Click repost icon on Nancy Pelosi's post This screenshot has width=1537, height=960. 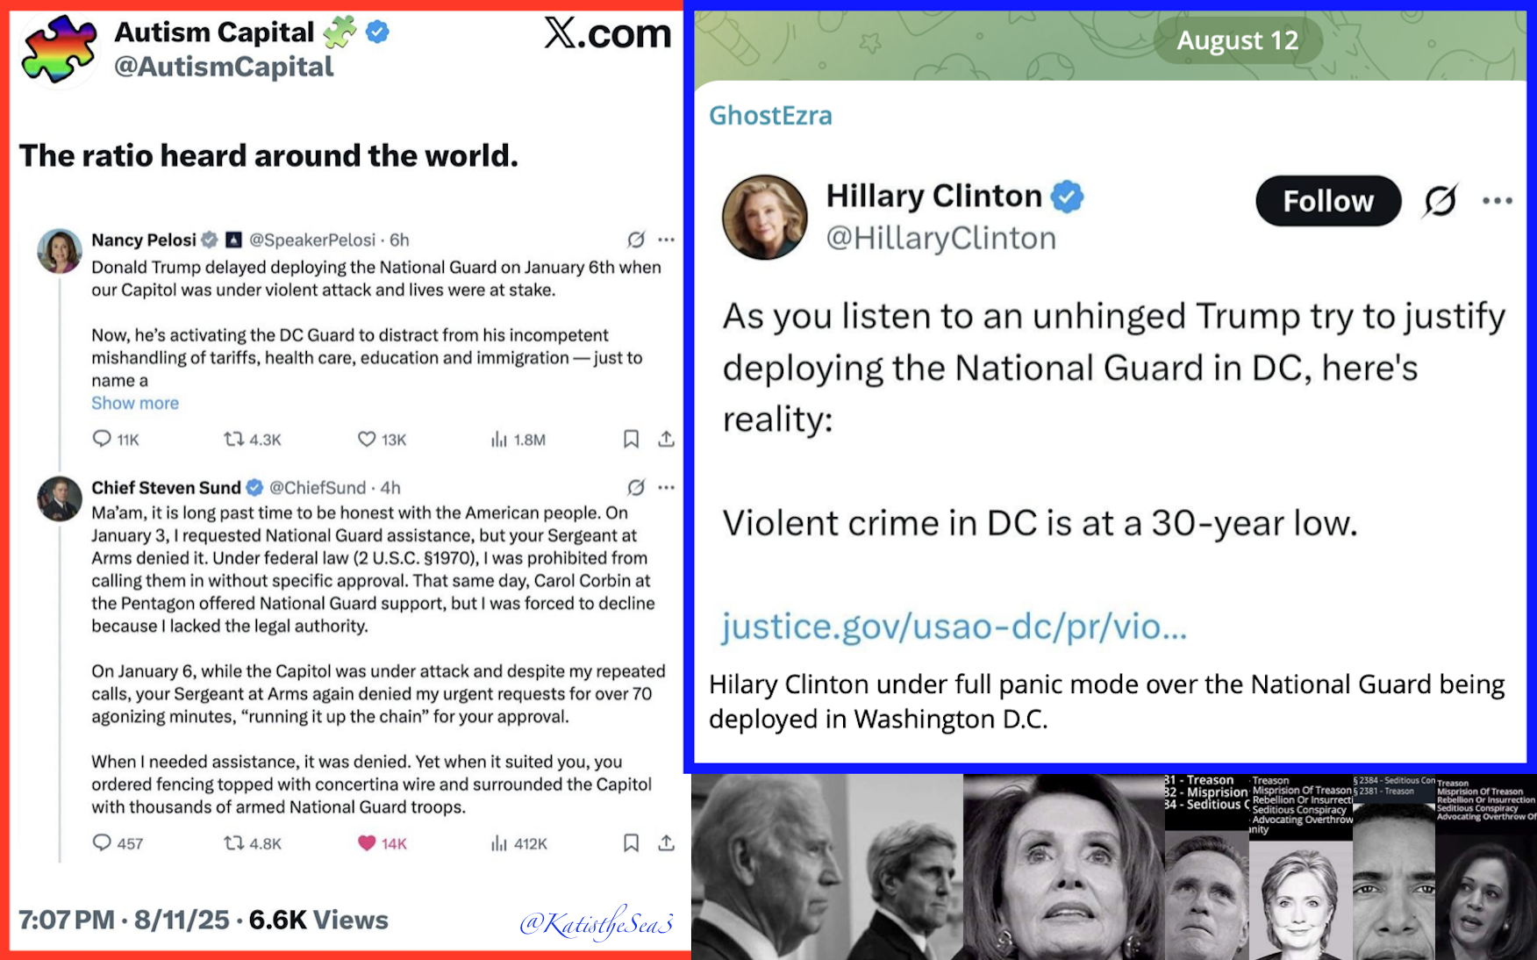[233, 439]
